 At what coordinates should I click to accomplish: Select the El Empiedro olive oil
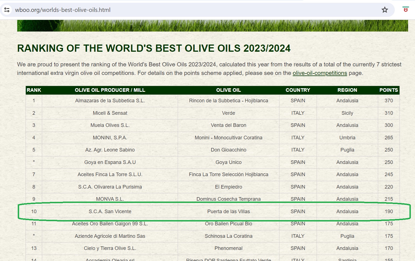228,187
